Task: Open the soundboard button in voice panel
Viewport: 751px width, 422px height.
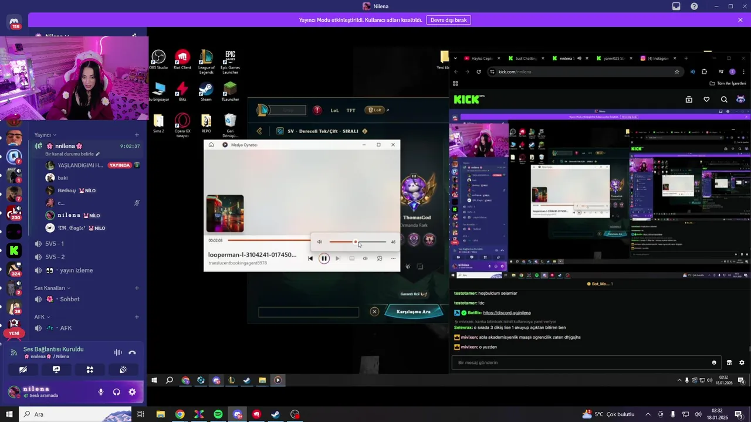Action: tap(123, 370)
